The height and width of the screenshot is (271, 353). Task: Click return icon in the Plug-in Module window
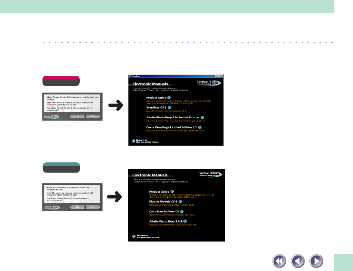(134, 236)
